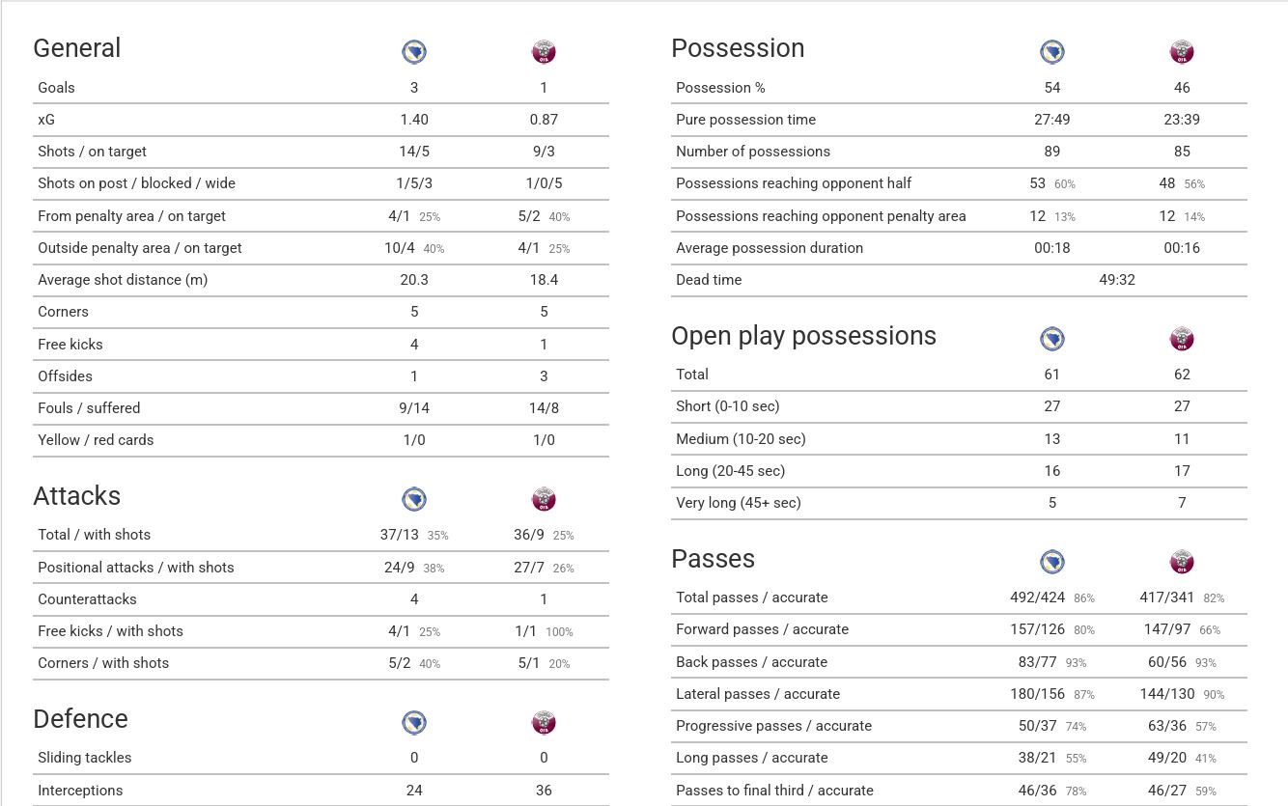The image size is (1288, 806).
Task: Click Bosnia crest in Defence section
Action: coord(414,722)
